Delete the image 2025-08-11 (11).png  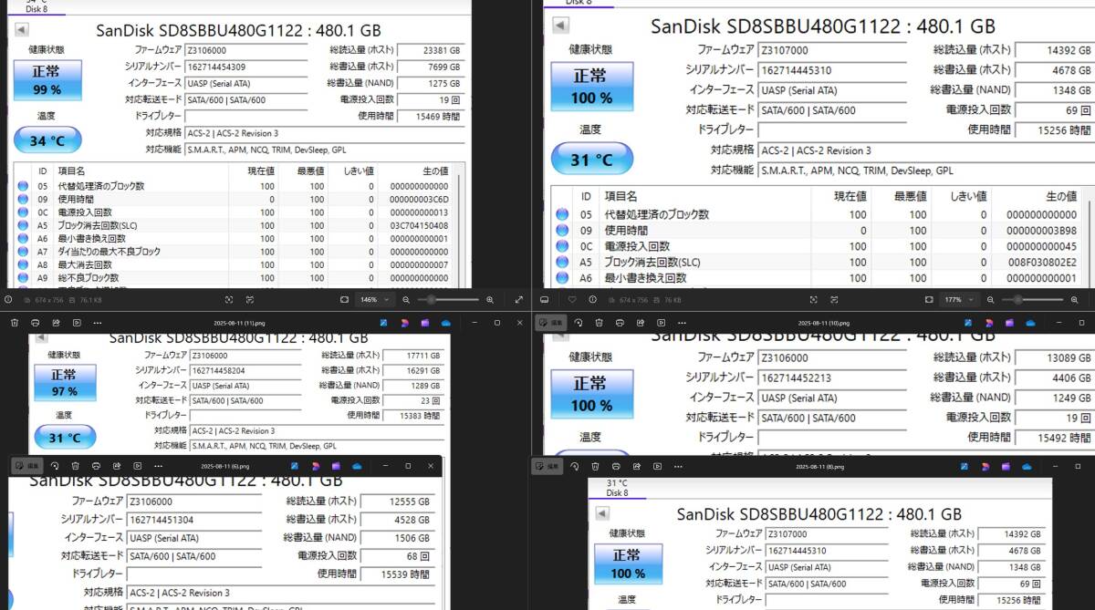coord(15,323)
